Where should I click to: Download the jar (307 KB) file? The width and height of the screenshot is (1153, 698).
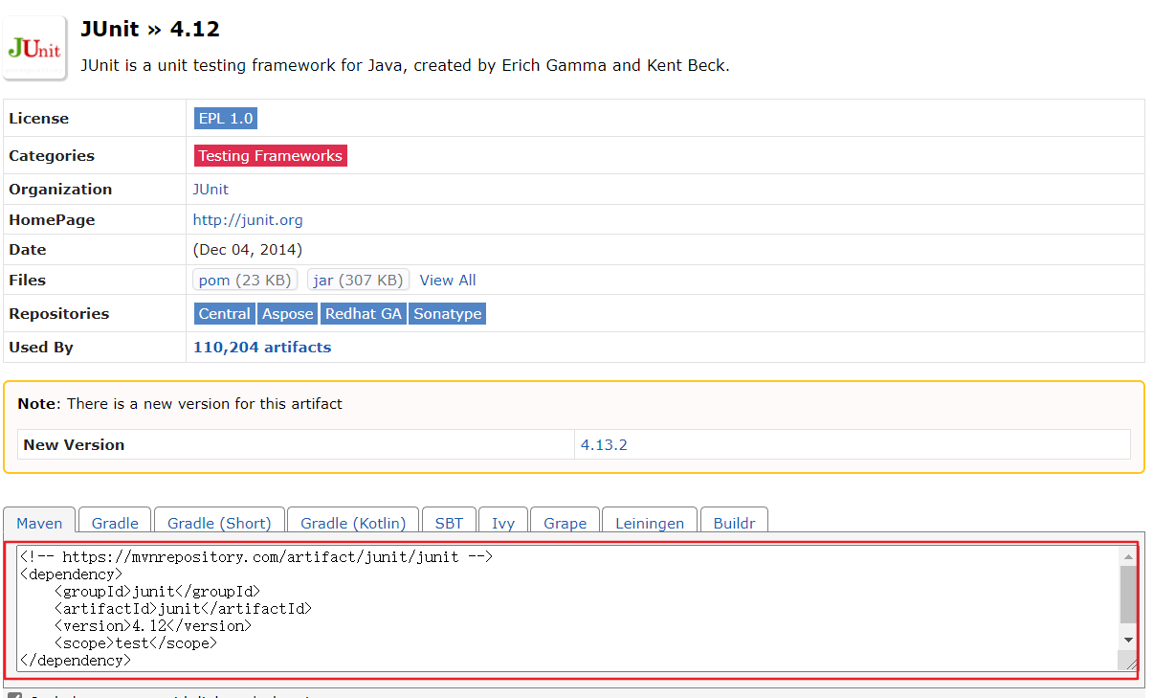click(358, 280)
